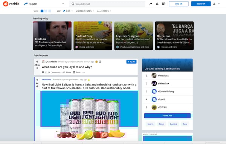Open r/madlass community
226x144 pixels.
click(x=163, y=76)
